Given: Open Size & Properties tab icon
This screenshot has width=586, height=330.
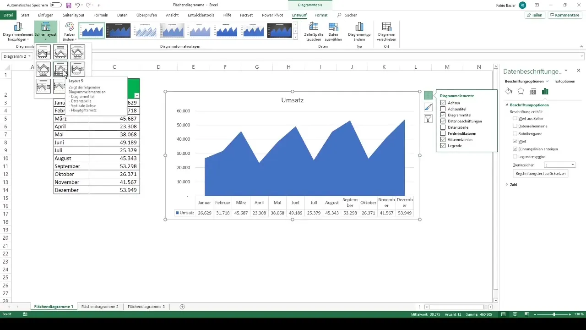Looking at the screenshot, I should click(x=533, y=91).
